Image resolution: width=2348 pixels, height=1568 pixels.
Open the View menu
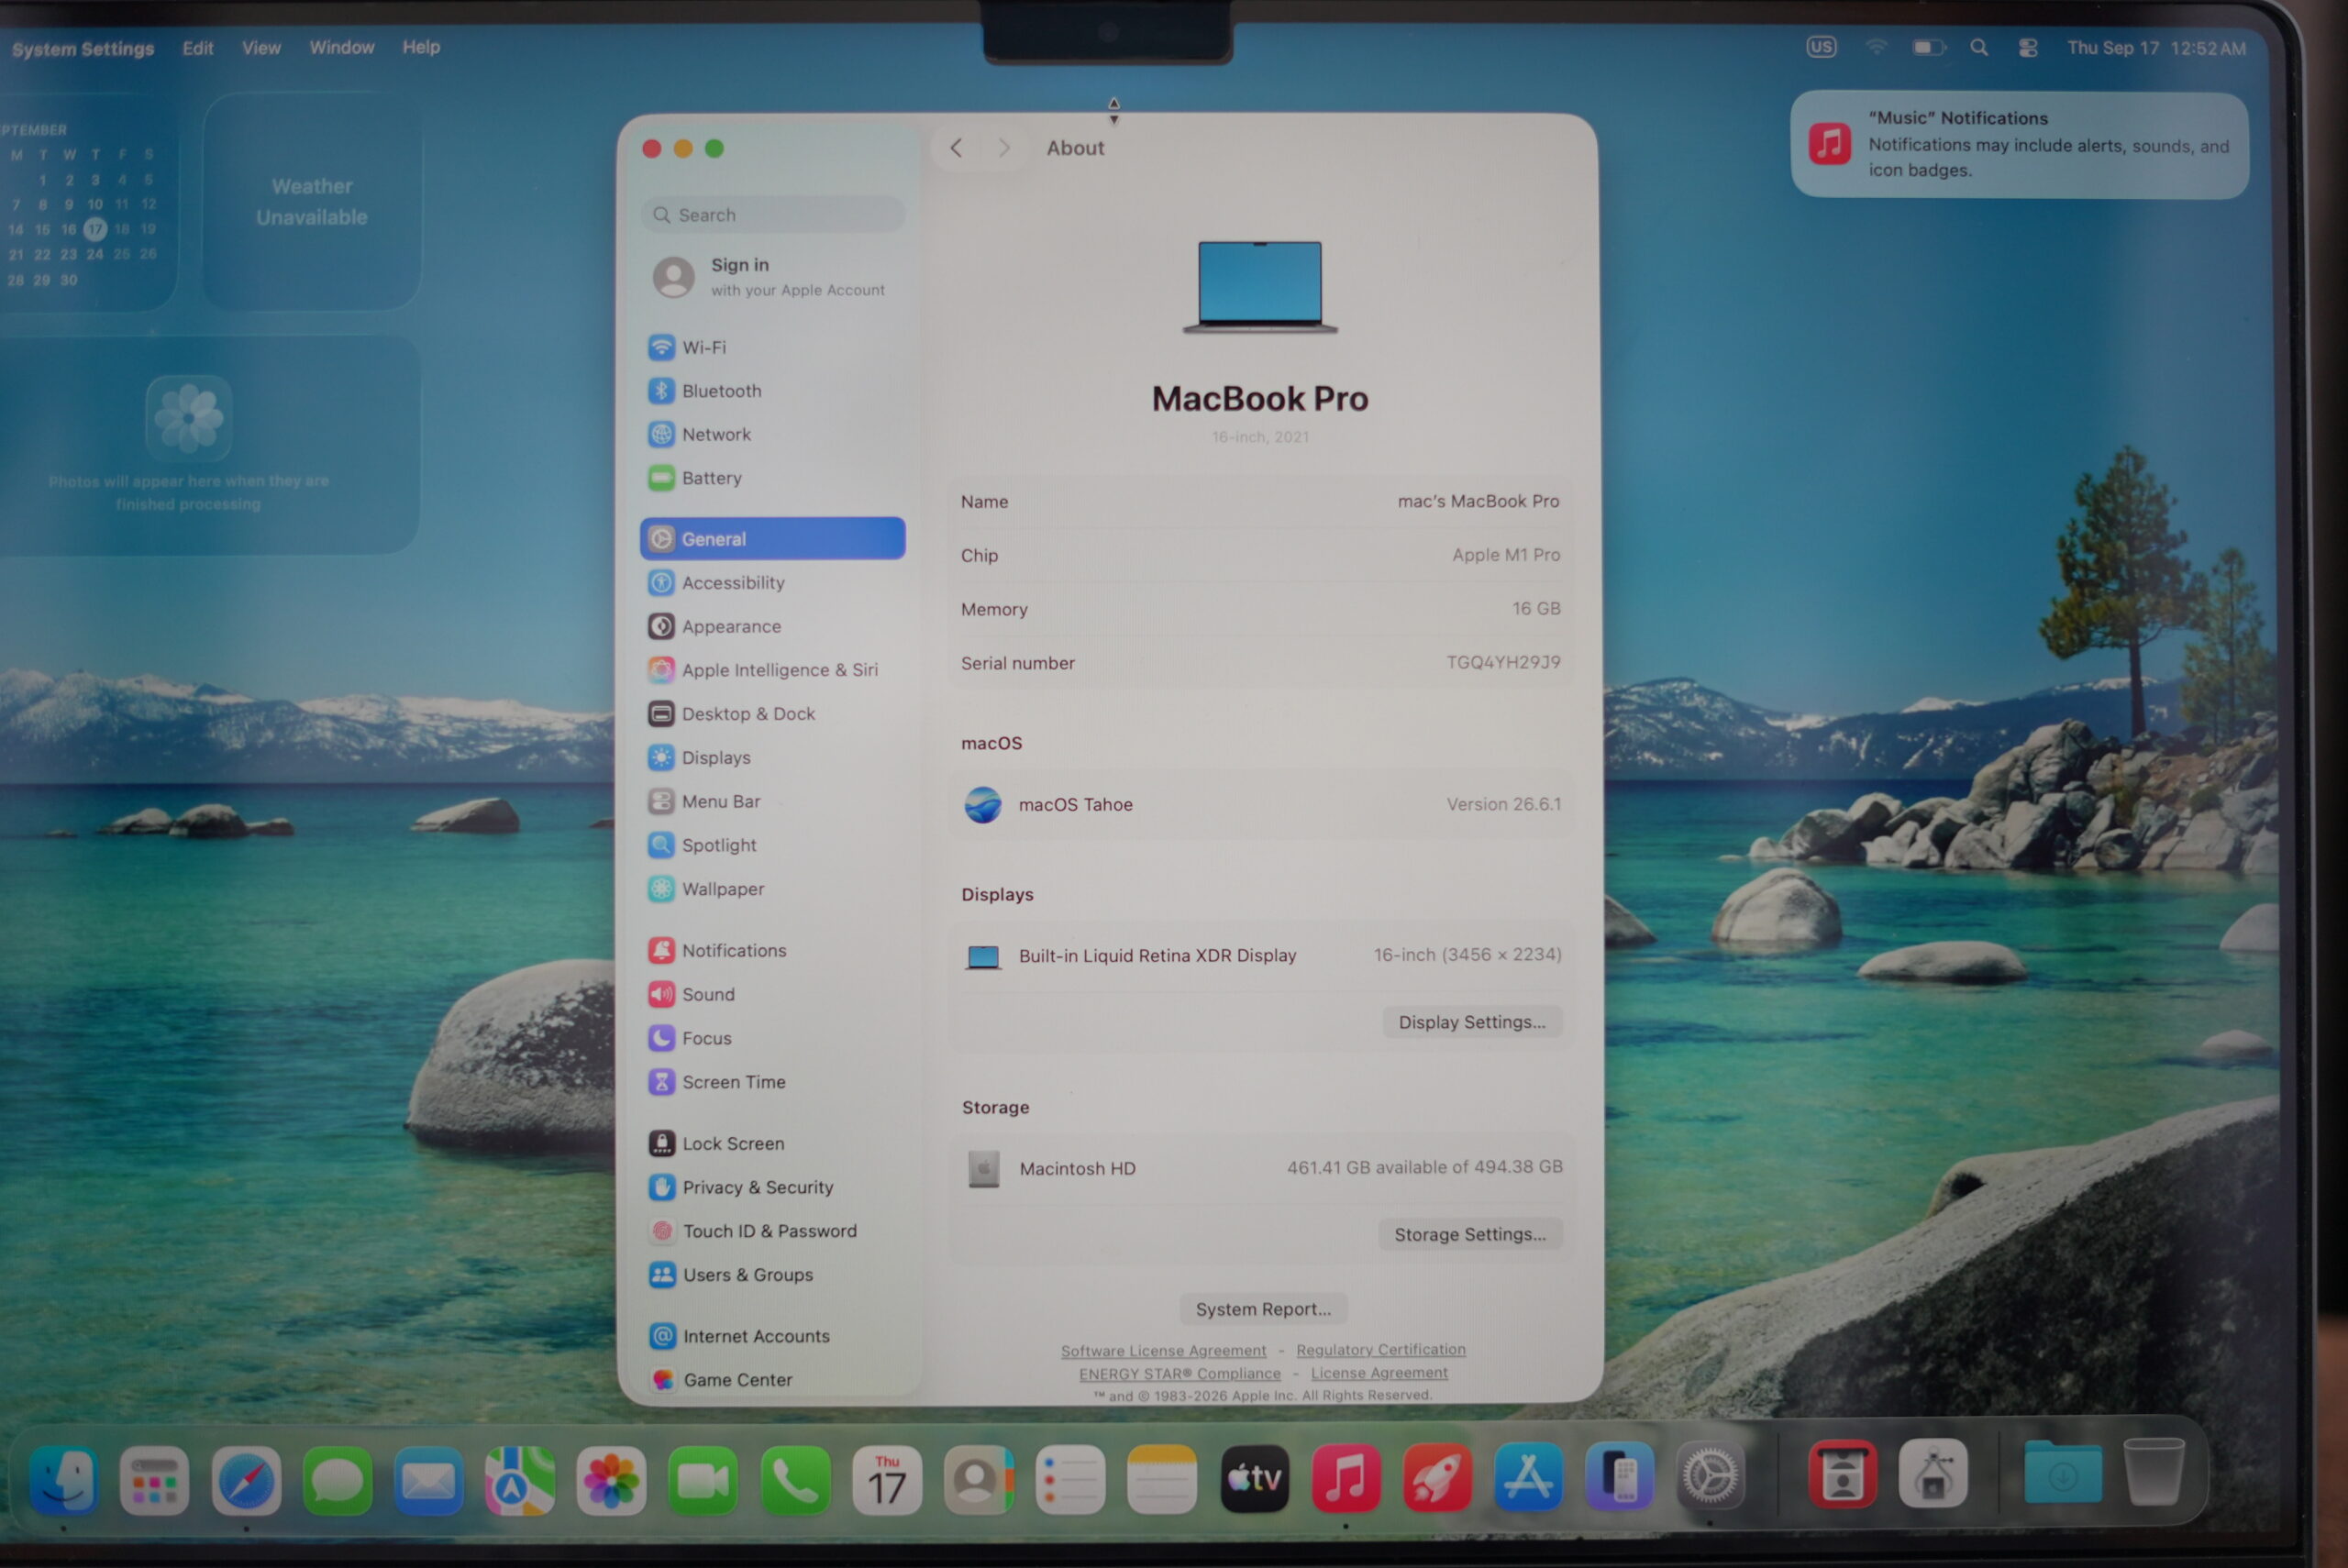(x=261, y=48)
